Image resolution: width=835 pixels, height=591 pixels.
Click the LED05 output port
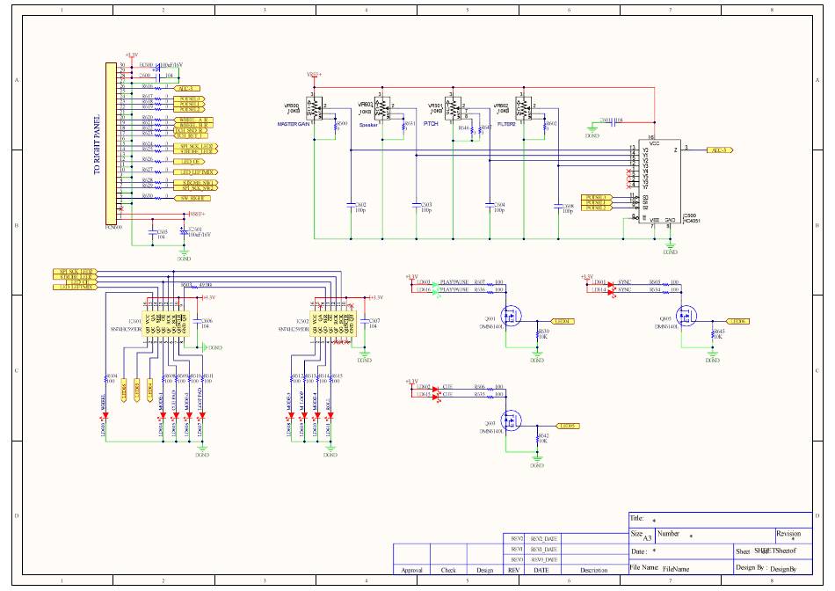[568, 426]
